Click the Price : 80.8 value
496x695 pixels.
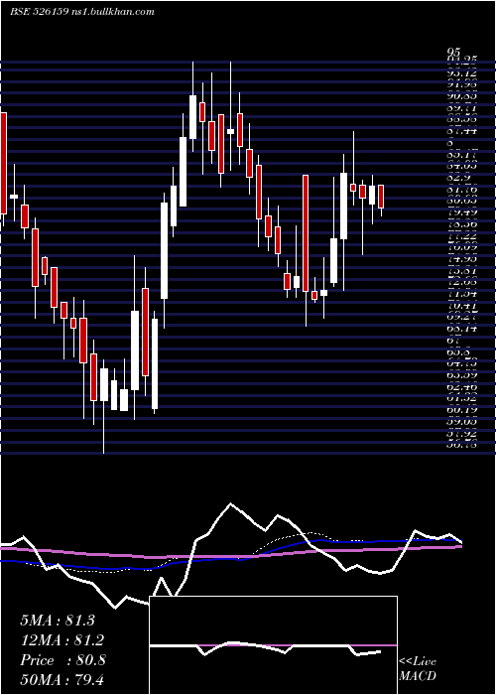(62, 660)
